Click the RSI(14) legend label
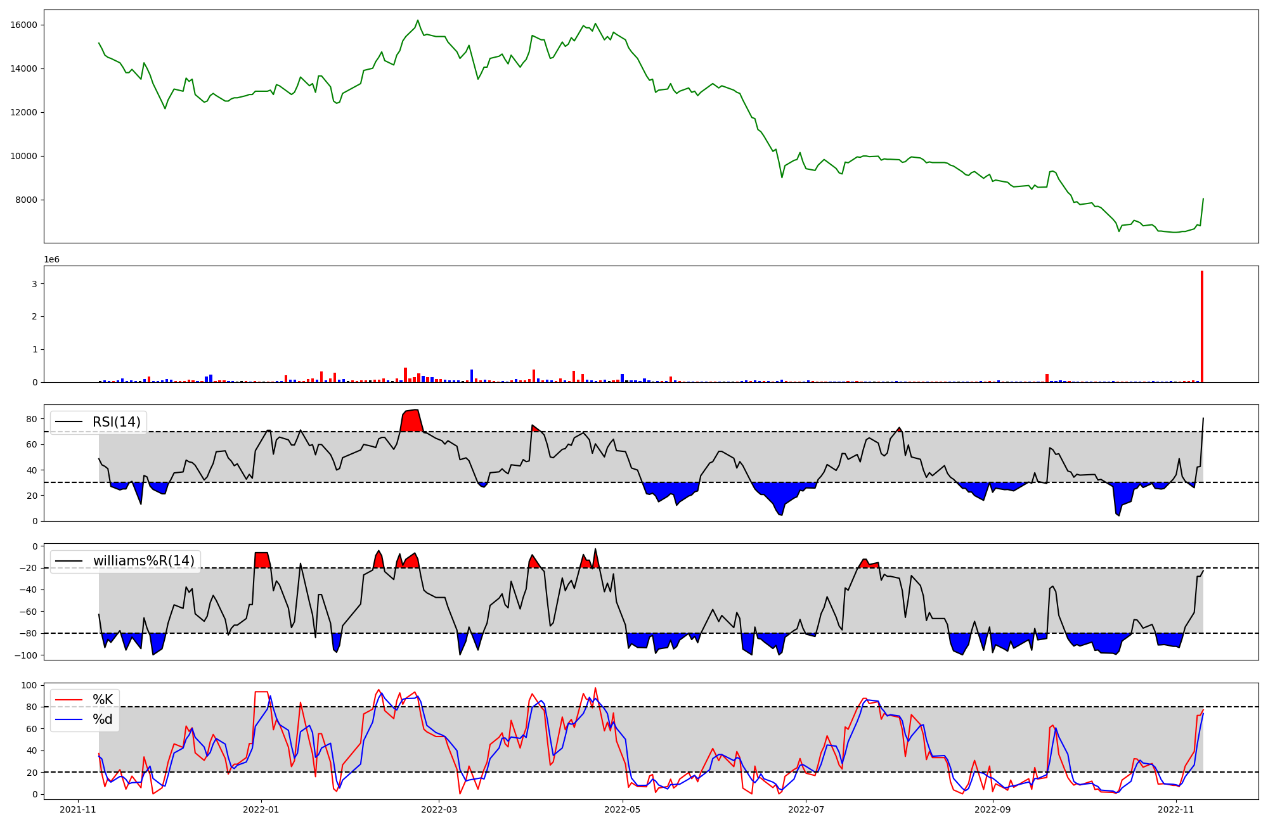 coord(117,422)
